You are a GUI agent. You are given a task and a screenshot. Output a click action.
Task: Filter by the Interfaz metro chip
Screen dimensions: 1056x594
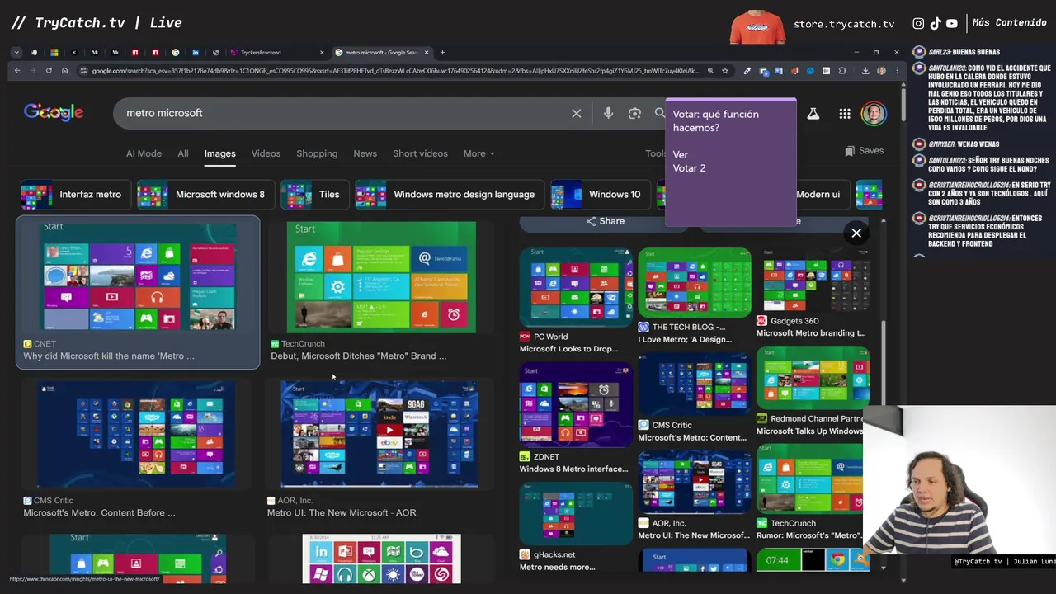click(x=74, y=195)
